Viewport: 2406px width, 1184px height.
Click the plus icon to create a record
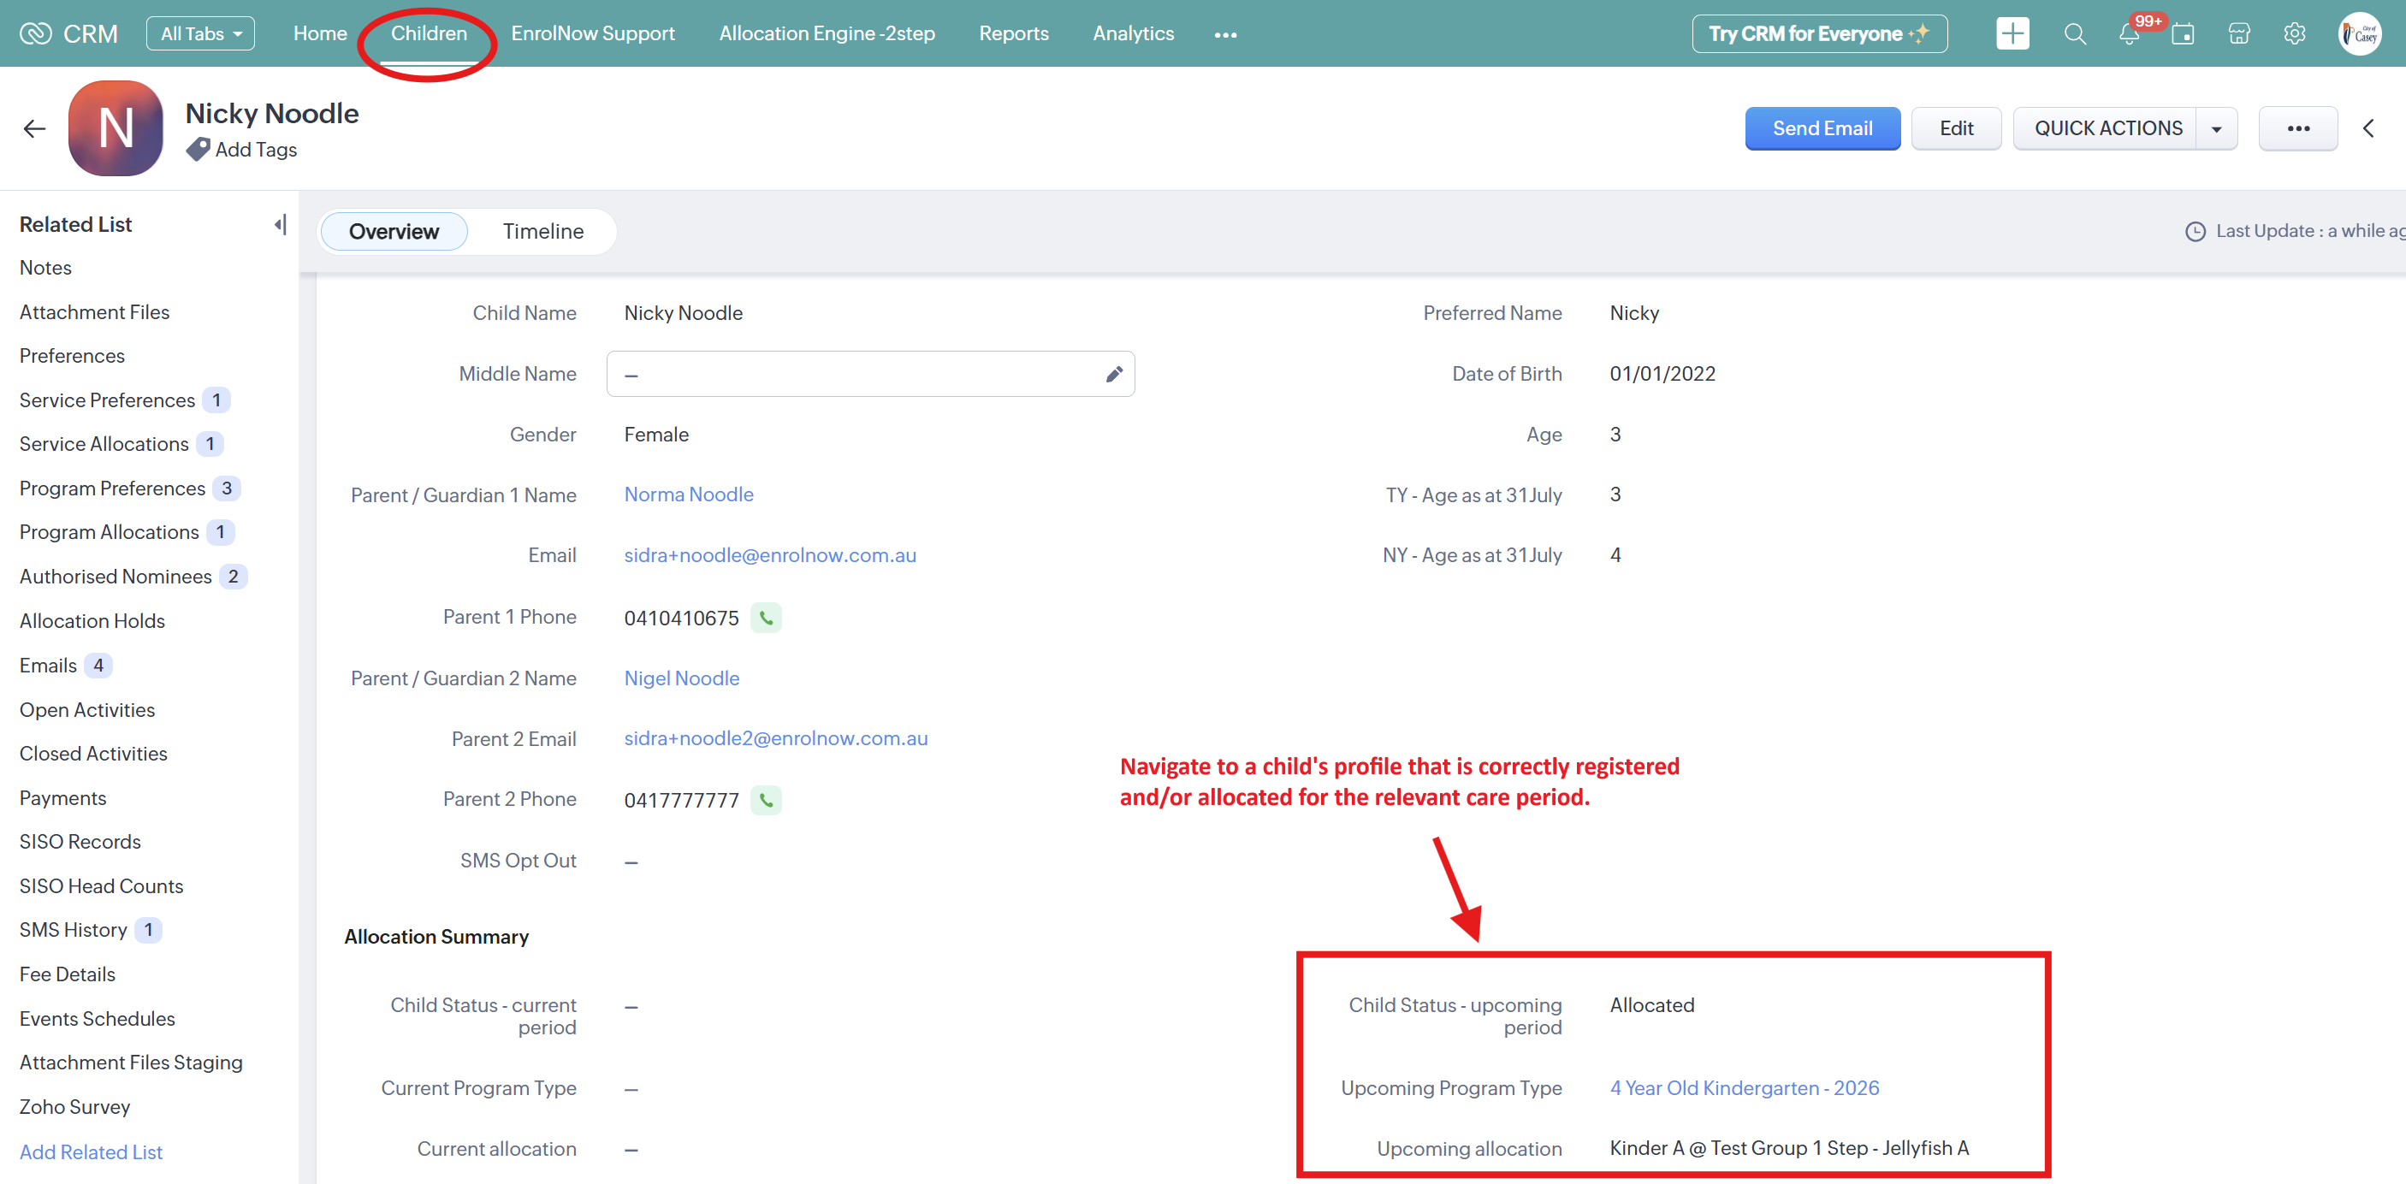[2012, 33]
